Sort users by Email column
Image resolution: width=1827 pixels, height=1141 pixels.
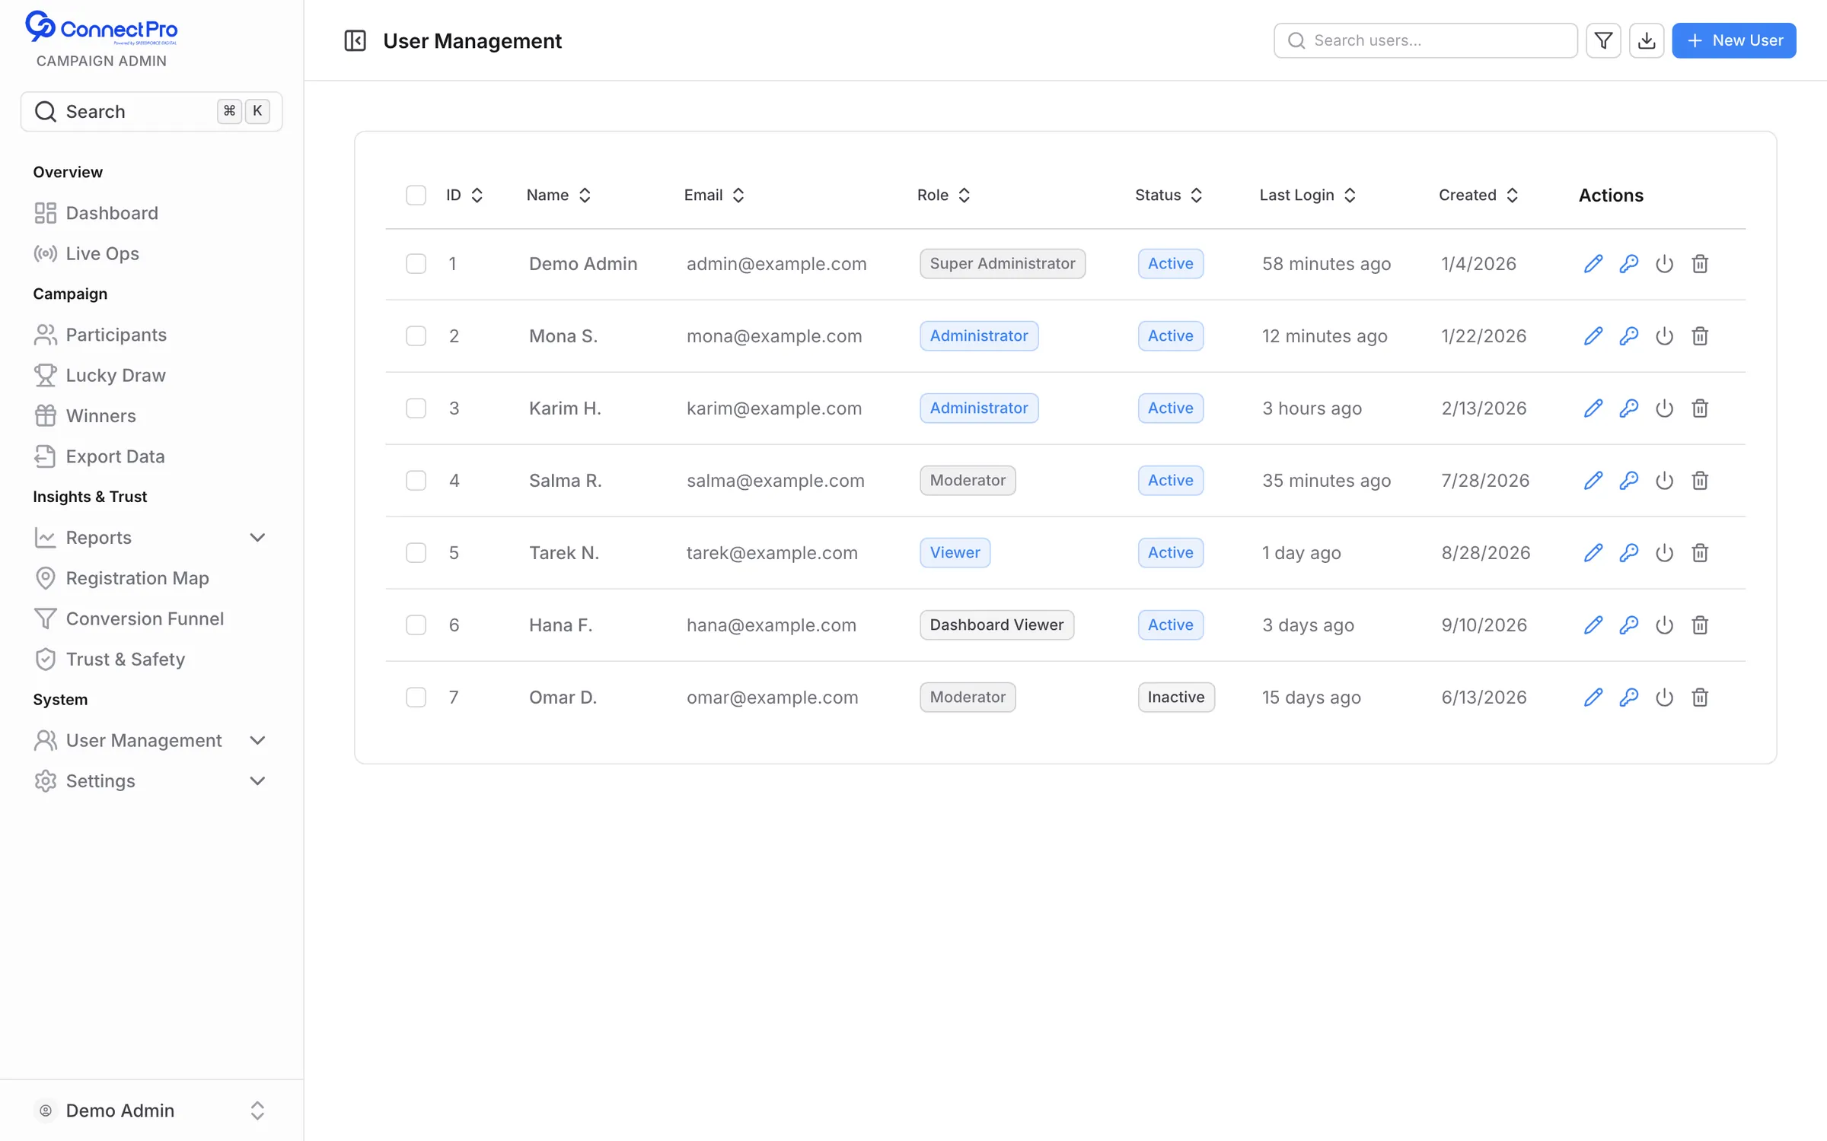tap(714, 195)
